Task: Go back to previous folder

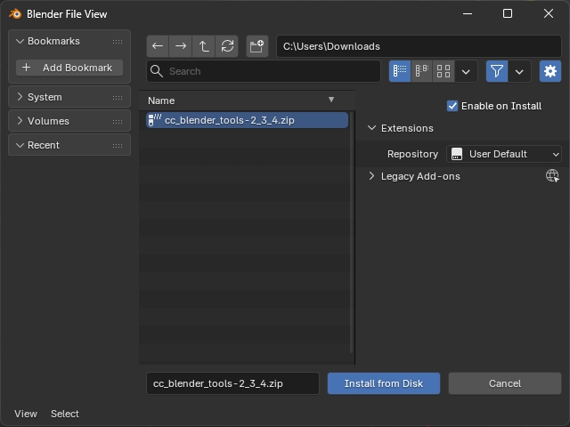Action: (158, 46)
